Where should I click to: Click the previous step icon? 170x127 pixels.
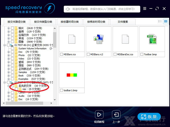coord(116,115)
